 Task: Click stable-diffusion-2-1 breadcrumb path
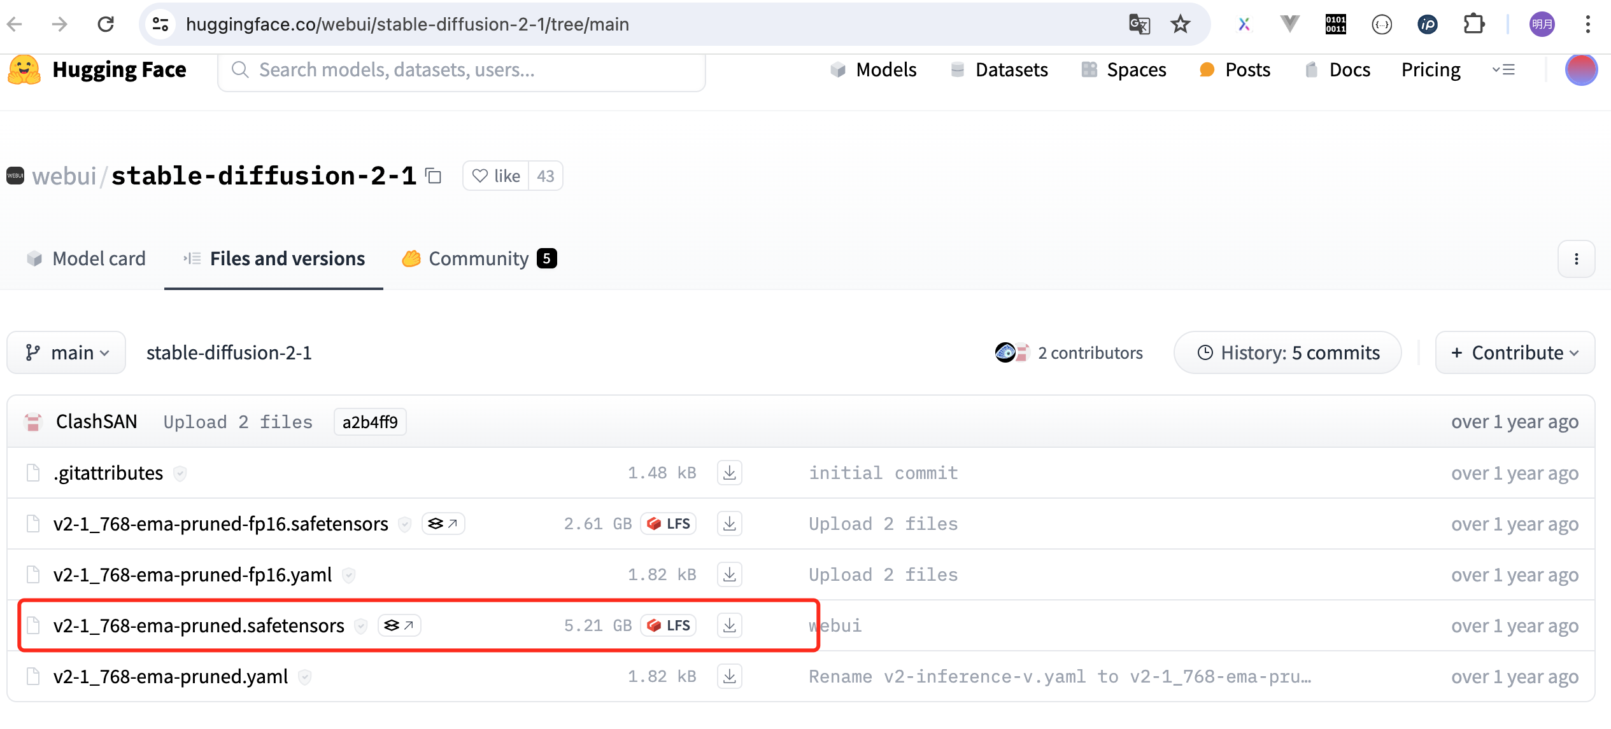pos(229,352)
